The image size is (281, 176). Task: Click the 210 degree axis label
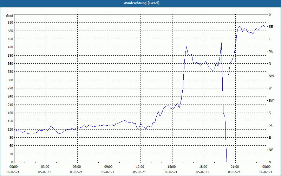coord(11,105)
